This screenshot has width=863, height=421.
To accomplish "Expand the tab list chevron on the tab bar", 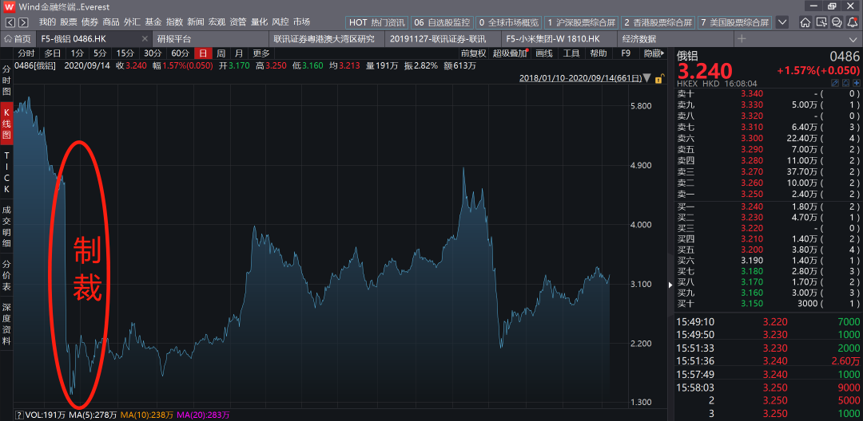I will [x=853, y=38].
